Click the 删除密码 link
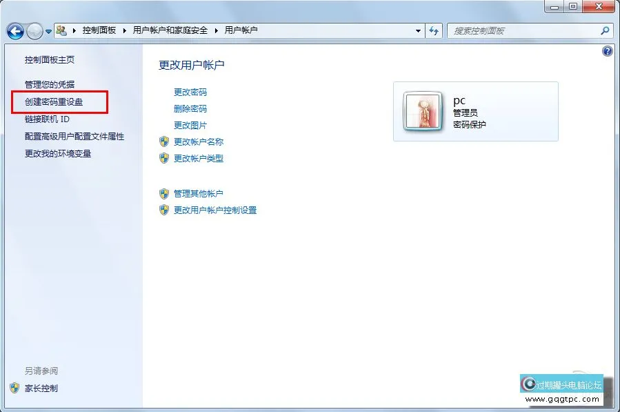This screenshot has width=620, height=412. coord(190,108)
